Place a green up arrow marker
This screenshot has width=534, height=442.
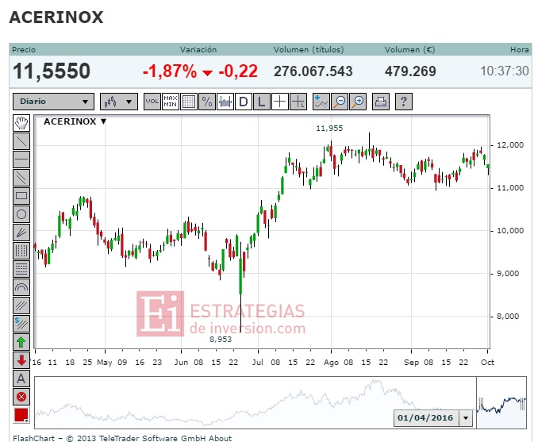(x=21, y=342)
